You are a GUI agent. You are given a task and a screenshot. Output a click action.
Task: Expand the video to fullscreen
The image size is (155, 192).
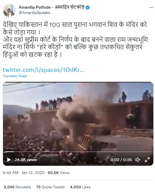pos(147,160)
